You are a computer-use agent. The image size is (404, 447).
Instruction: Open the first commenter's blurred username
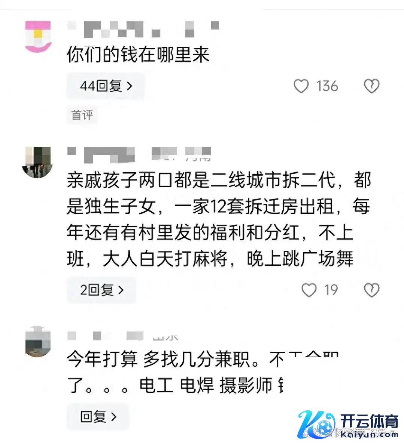143,29
